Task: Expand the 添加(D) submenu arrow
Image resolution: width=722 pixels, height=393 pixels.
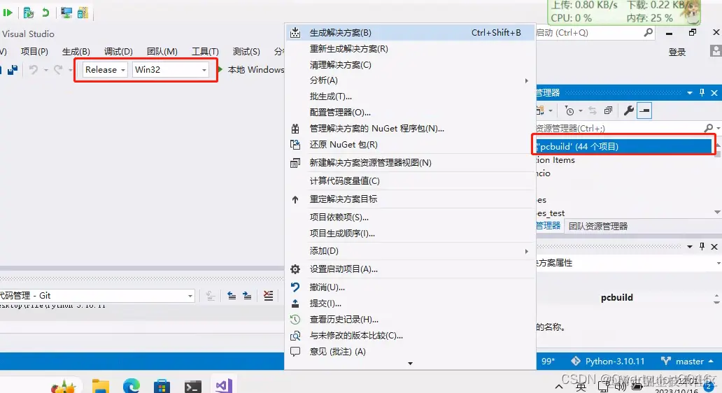Action: click(526, 251)
